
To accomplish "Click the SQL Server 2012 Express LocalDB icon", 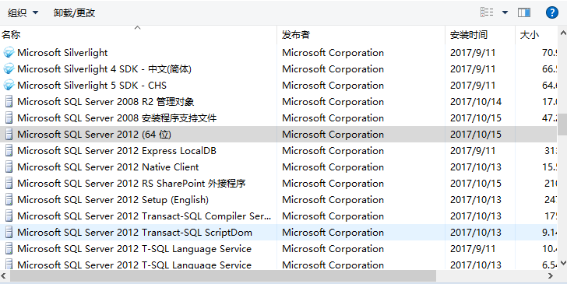I will [x=9, y=151].
